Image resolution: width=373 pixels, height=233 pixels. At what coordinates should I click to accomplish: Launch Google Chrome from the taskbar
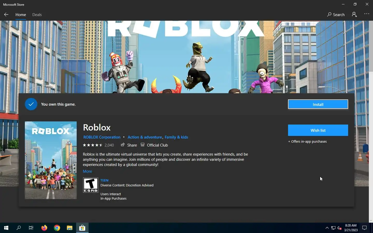57,228
